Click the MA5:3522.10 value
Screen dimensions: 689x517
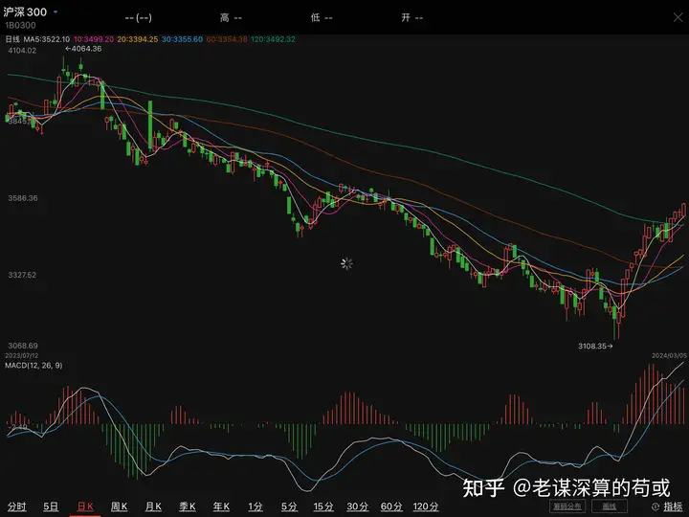47,39
